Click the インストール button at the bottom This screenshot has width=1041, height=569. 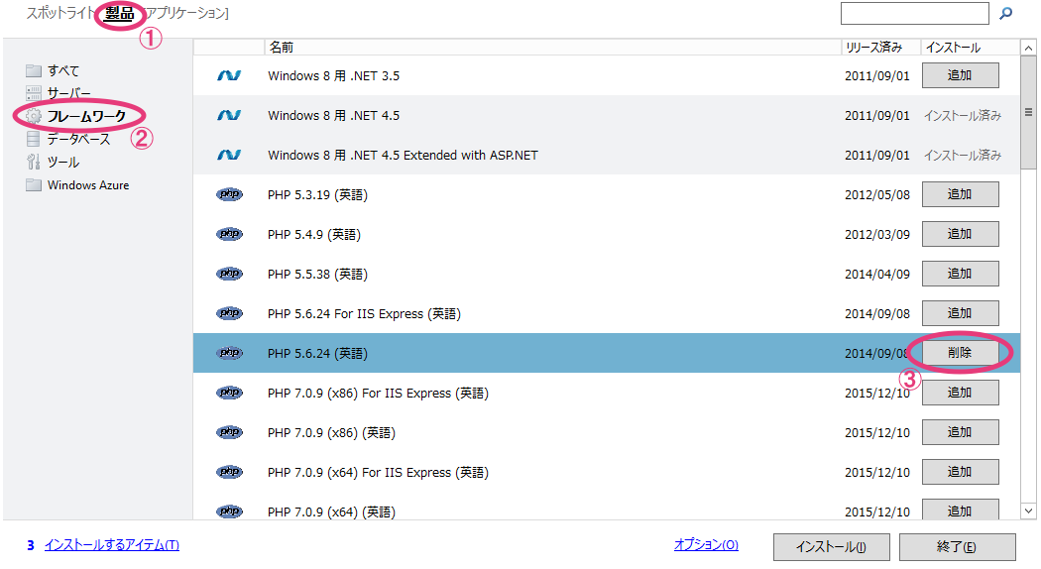(x=831, y=547)
